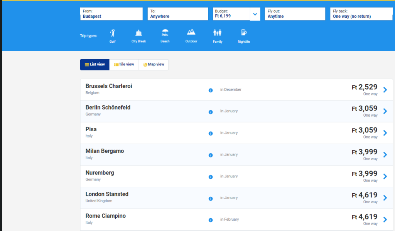Select the Outdoor mountain trip type
This screenshot has height=231, width=395.
tap(191, 33)
